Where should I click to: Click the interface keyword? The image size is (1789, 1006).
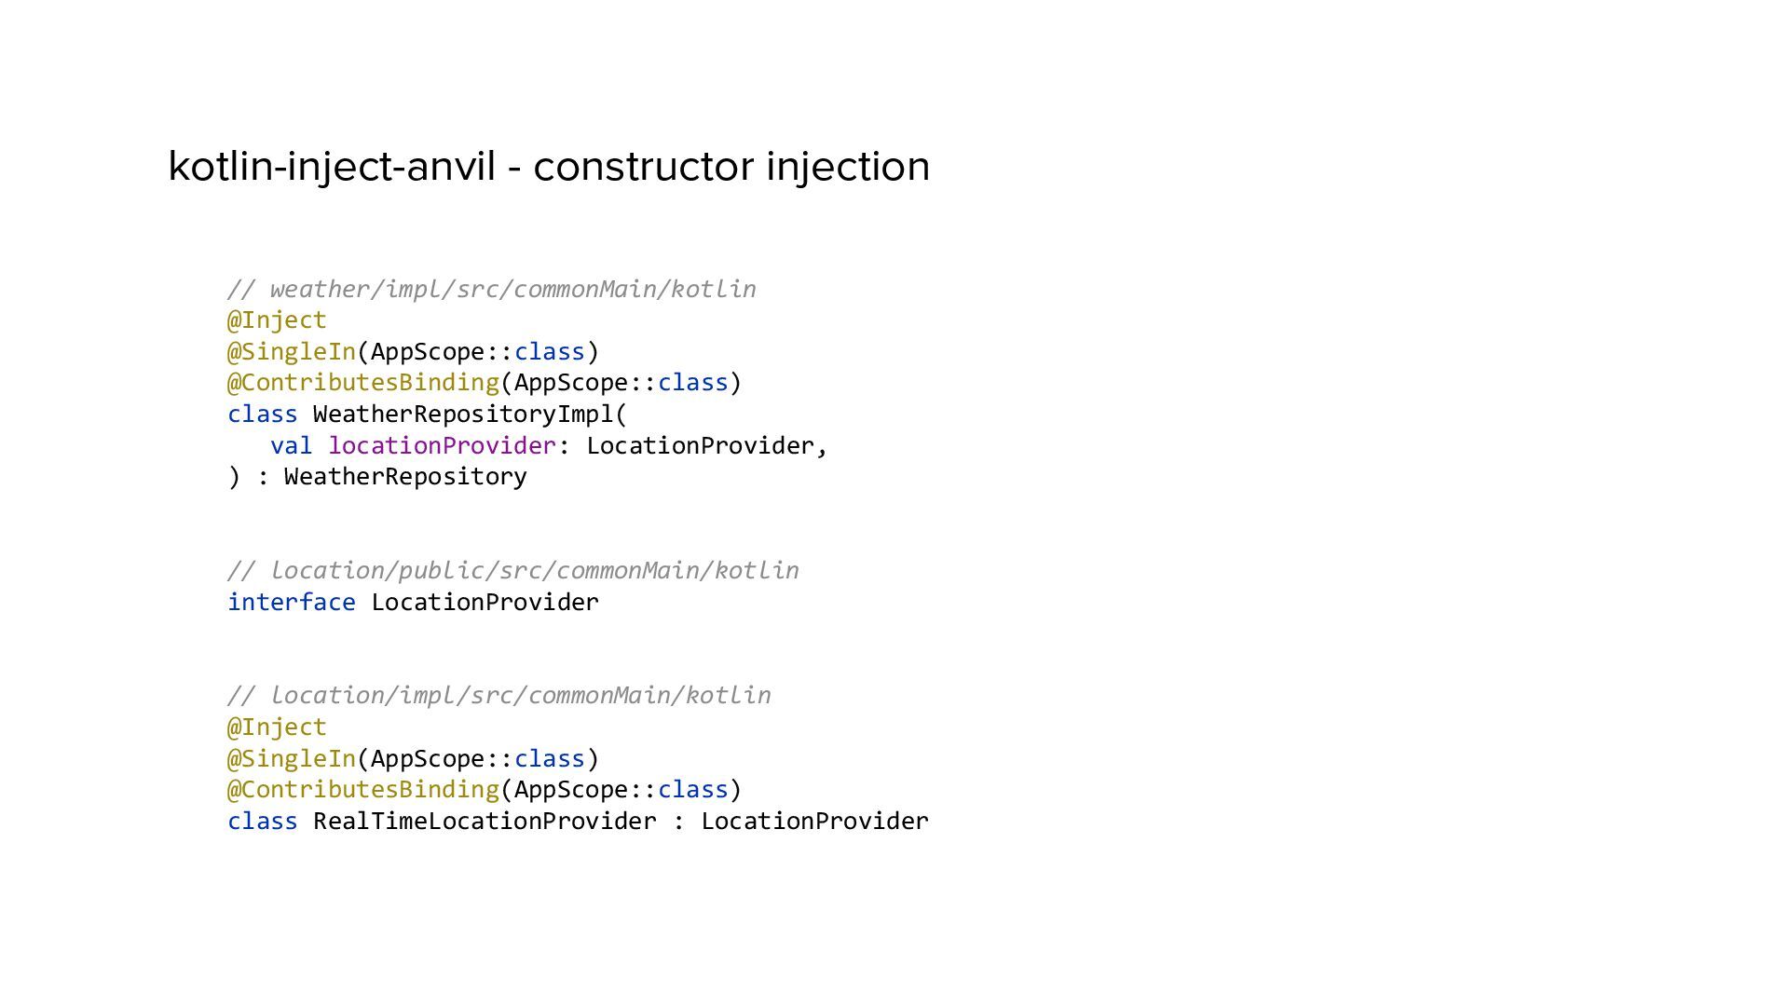[292, 603]
